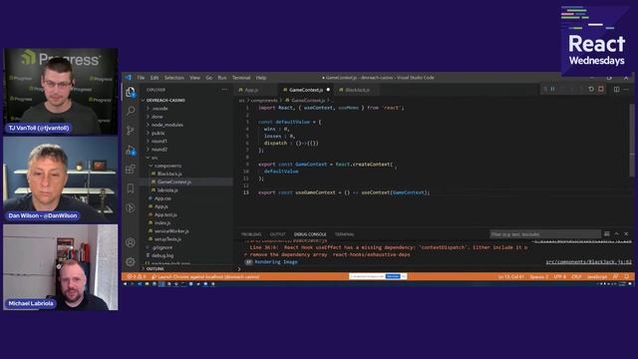Image resolution: width=638 pixels, height=359 pixels.
Task: Split the editor to the right
Action: tap(617, 89)
